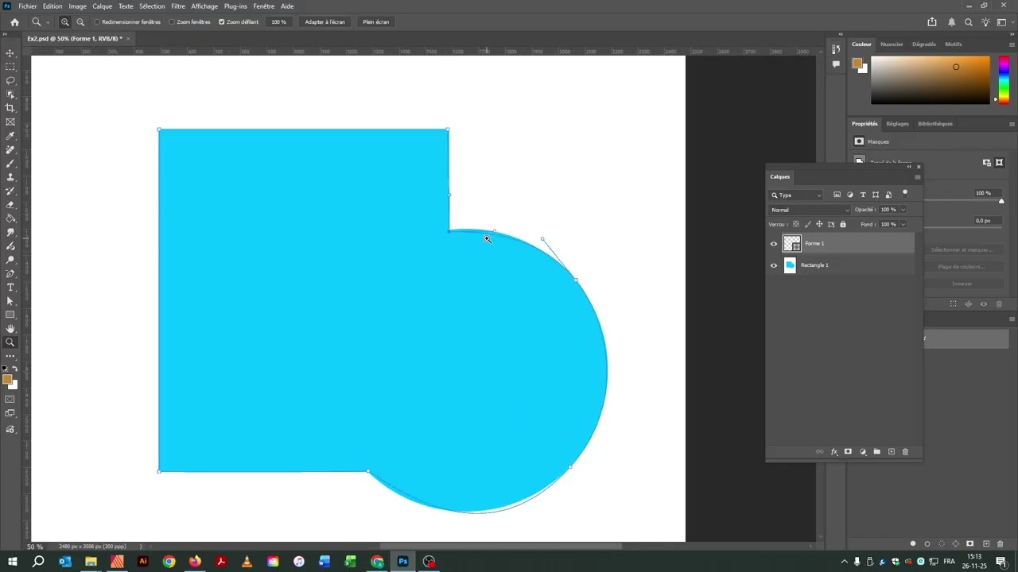1018x572 pixels.
Task: Delete layer with Calques trash icon
Action: [x=905, y=451]
